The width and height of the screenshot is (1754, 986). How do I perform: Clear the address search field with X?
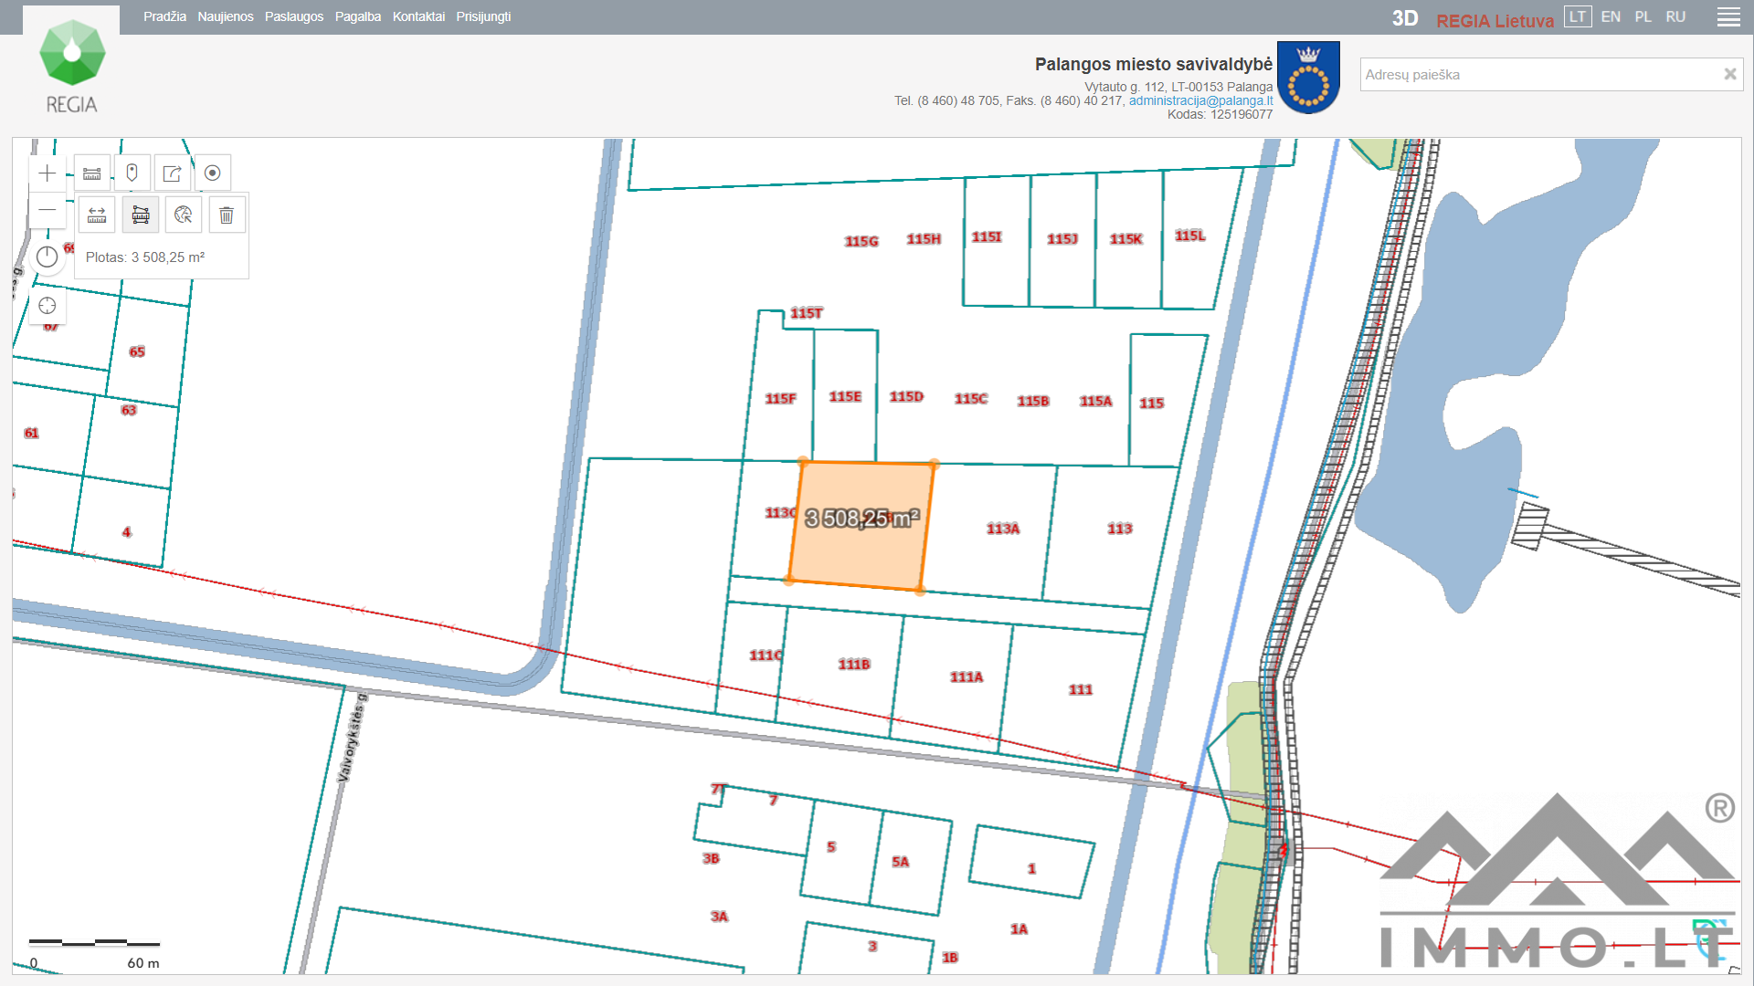[1729, 75]
